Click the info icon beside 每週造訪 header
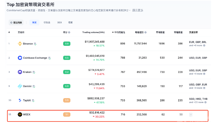The width and height of the screenshot is (212, 125). (x=146, y=32)
